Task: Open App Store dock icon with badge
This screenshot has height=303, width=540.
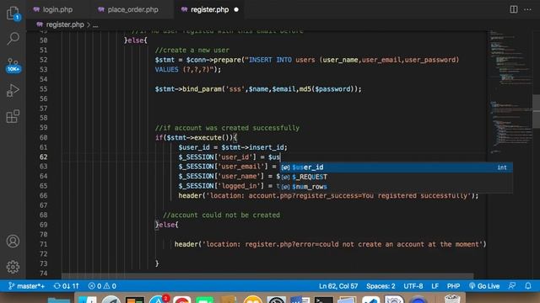Action: [159, 300]
